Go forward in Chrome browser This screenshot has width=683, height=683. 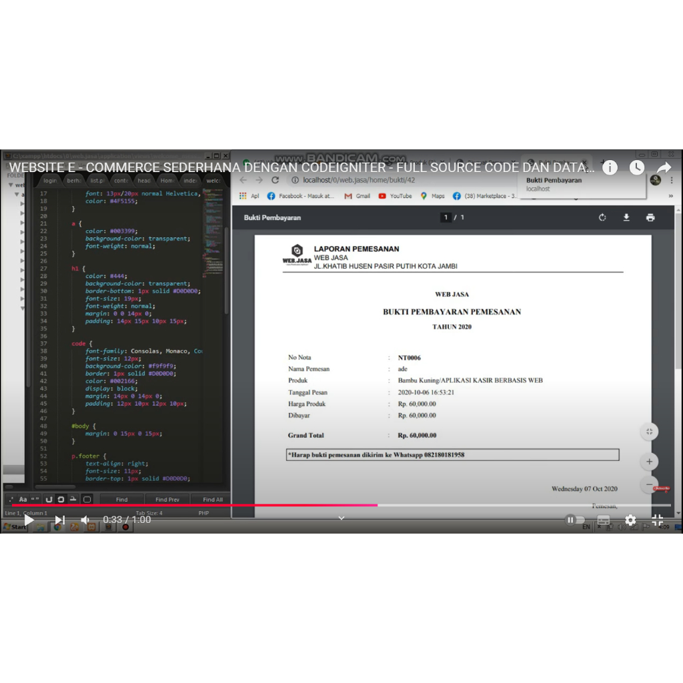point(259,180)
